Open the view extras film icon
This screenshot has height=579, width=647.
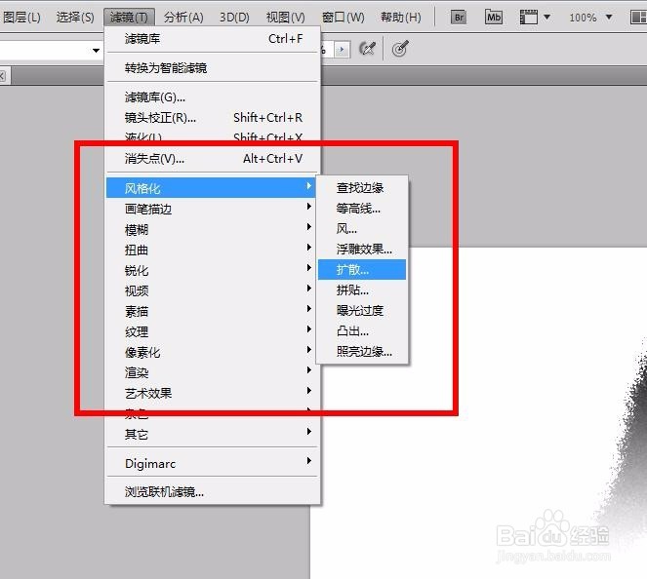coord(529,18)
